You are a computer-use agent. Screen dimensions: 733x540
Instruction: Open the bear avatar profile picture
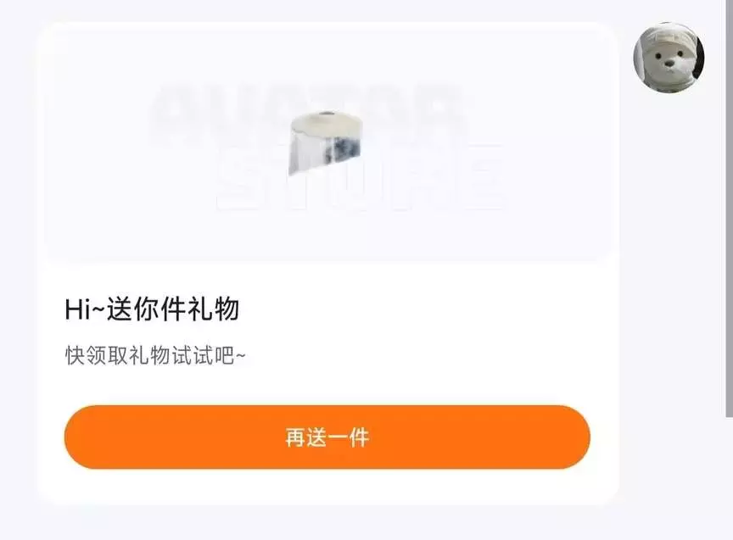[x=669, y=57]
